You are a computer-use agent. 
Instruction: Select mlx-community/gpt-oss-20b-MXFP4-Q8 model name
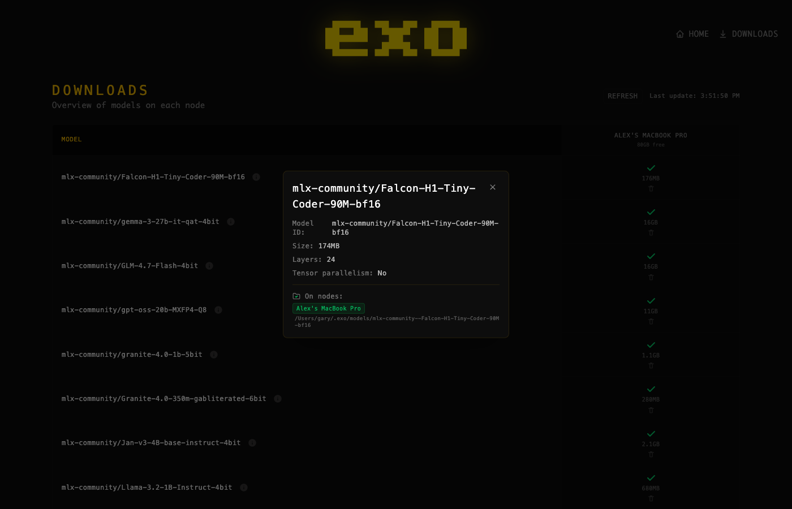[134, 310]
